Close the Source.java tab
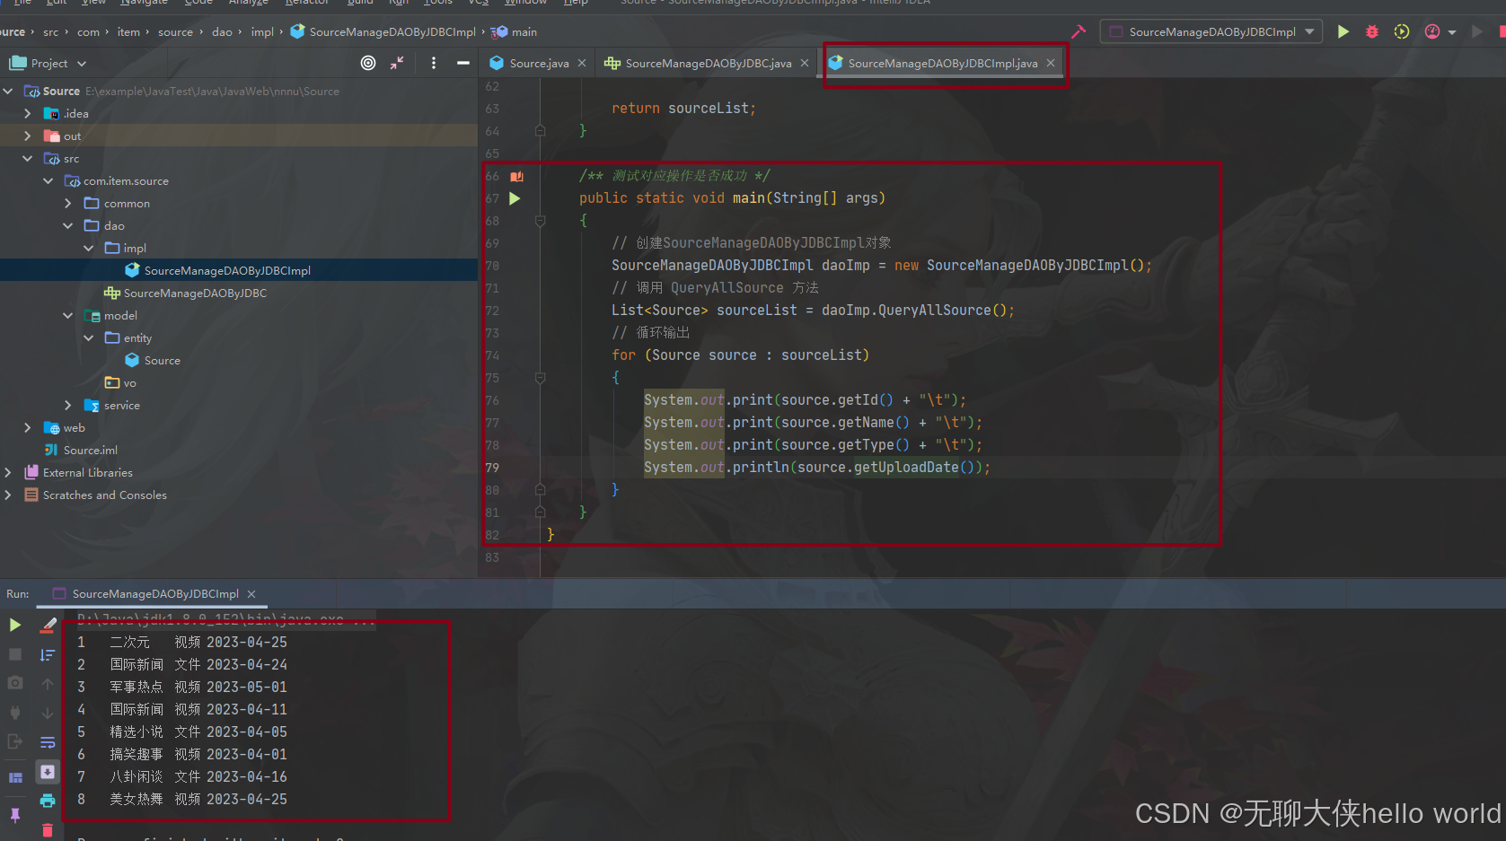Screen dimensions: 1506x841 (x=582, y=63)
